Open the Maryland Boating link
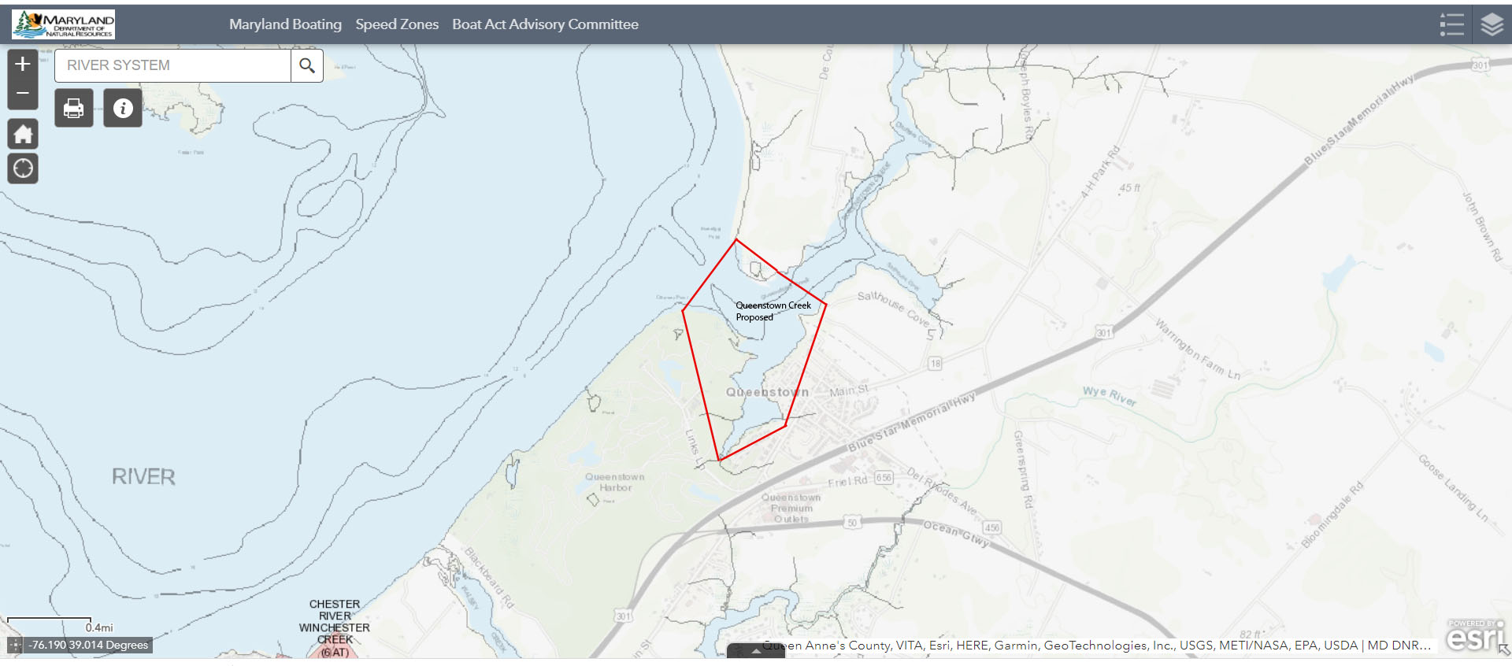The image size is (1512, 666). click(x=285, y=24)
